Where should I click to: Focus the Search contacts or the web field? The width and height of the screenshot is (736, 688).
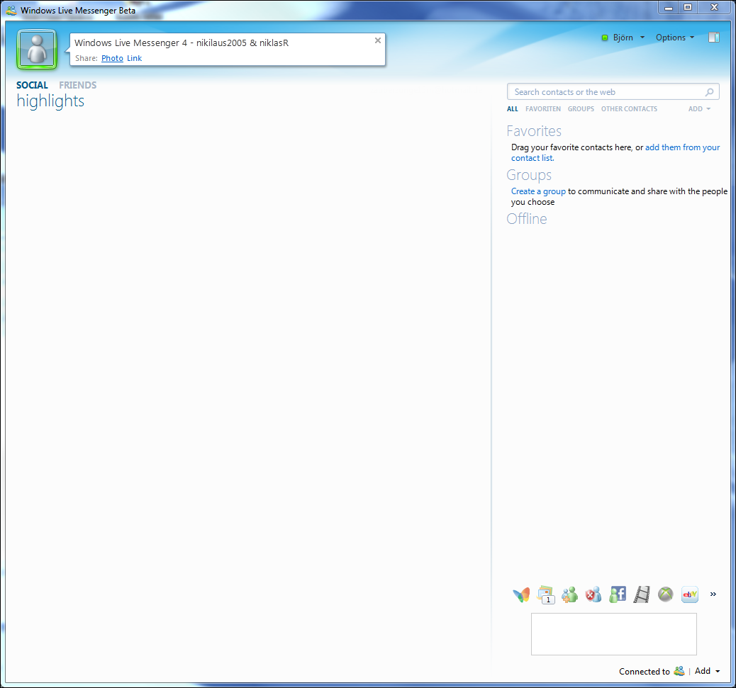(613, 92)
